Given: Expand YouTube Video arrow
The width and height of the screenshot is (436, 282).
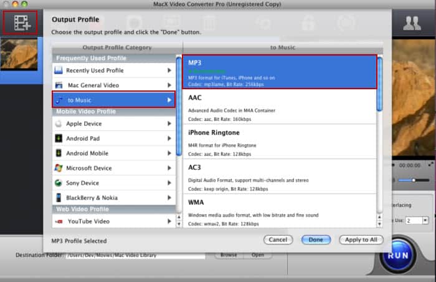Looking at the screenshot, I should pos(169,221).
